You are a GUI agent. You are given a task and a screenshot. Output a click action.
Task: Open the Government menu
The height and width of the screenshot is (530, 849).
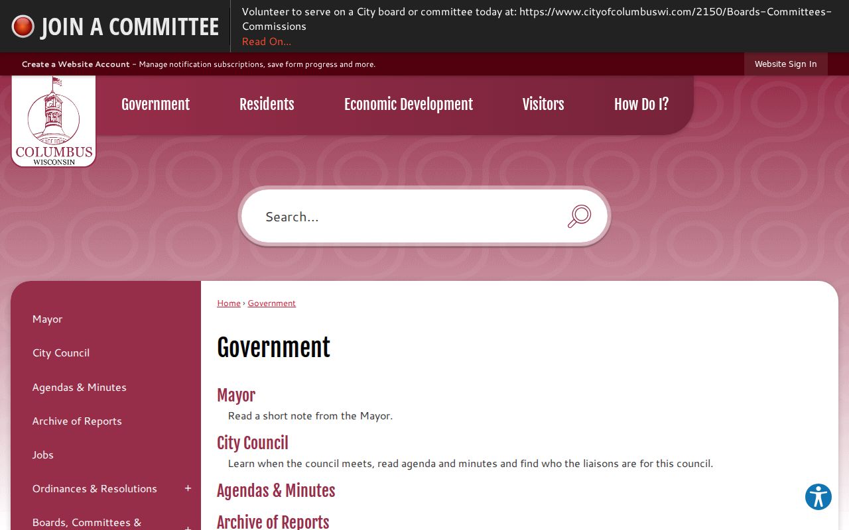(x=155, y=104)
